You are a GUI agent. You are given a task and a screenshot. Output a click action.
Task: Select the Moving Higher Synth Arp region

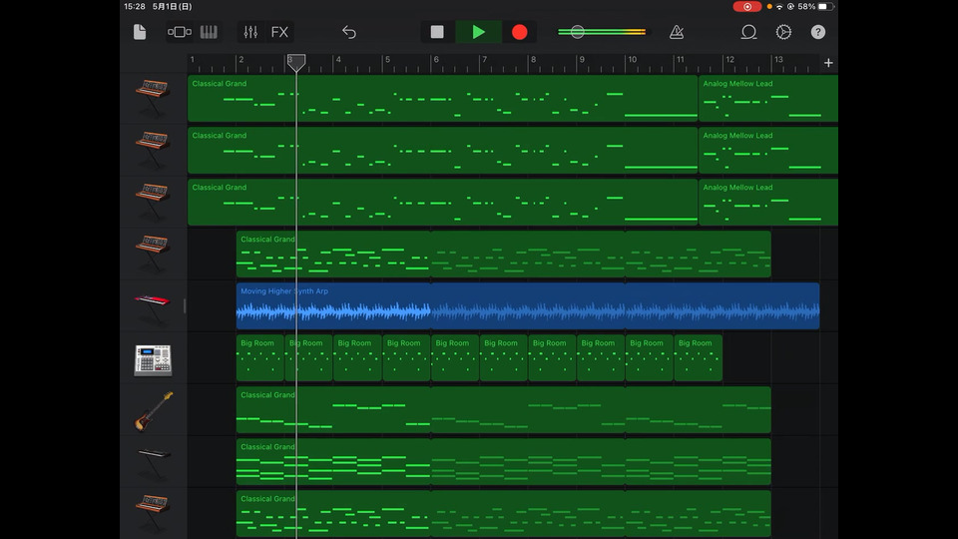coord(527,305)
